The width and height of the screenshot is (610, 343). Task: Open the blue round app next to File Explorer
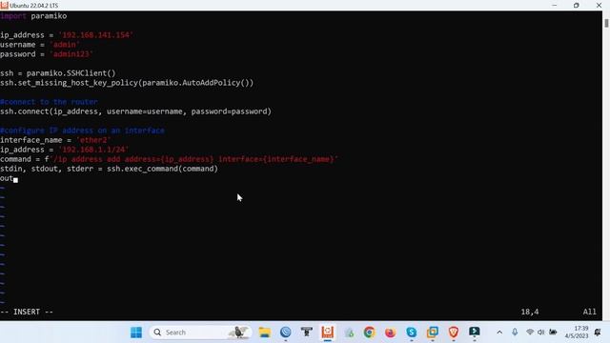coord(286,333)
